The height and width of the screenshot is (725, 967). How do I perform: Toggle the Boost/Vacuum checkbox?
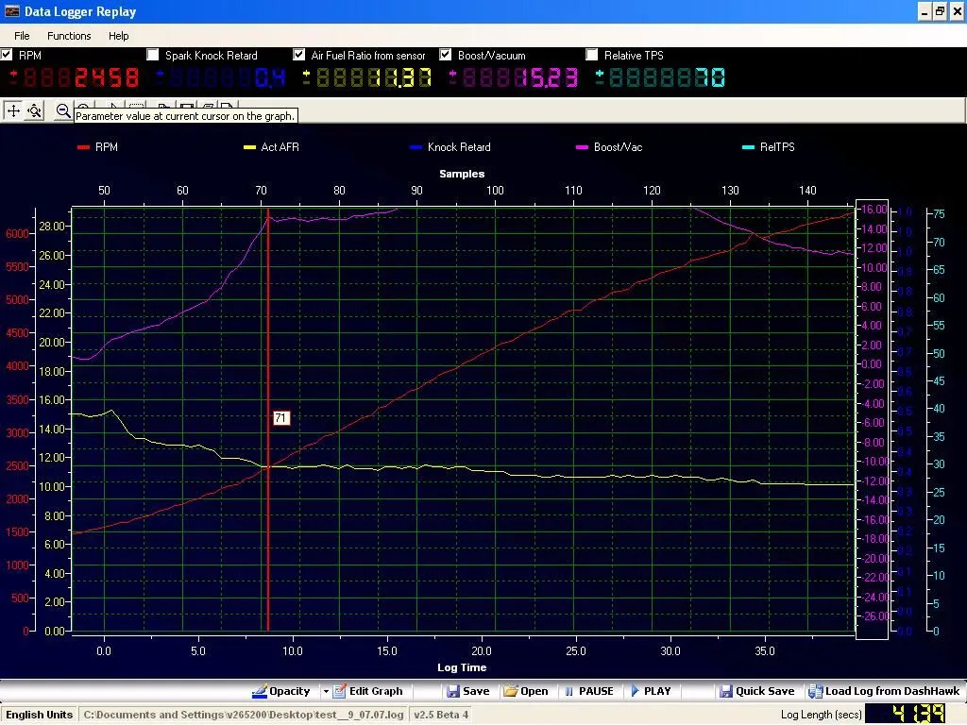click(446, 55)
